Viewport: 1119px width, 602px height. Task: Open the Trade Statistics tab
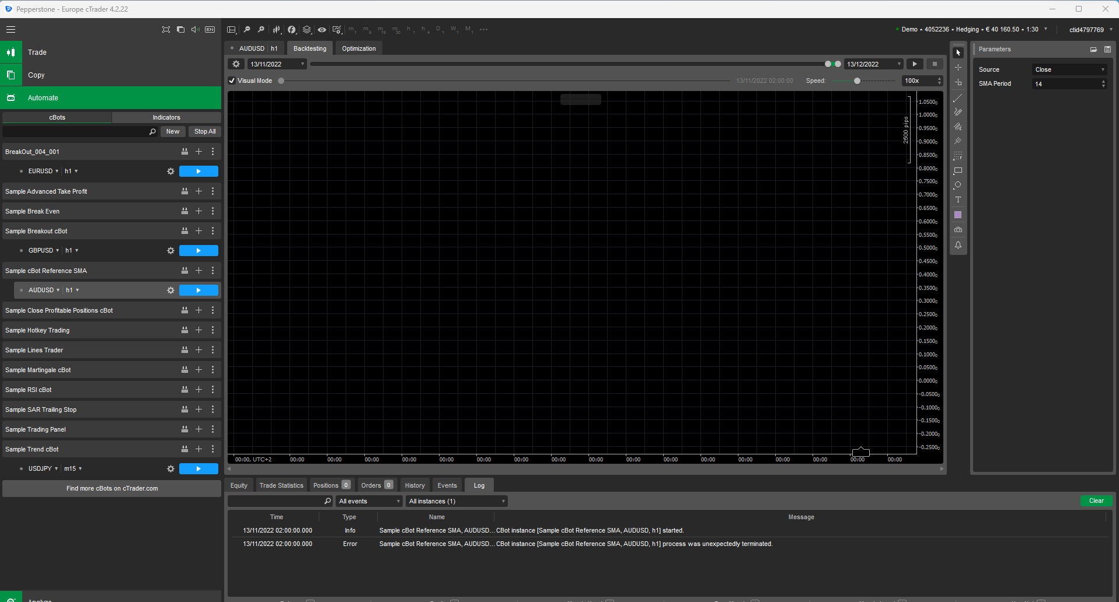(281, 485)
